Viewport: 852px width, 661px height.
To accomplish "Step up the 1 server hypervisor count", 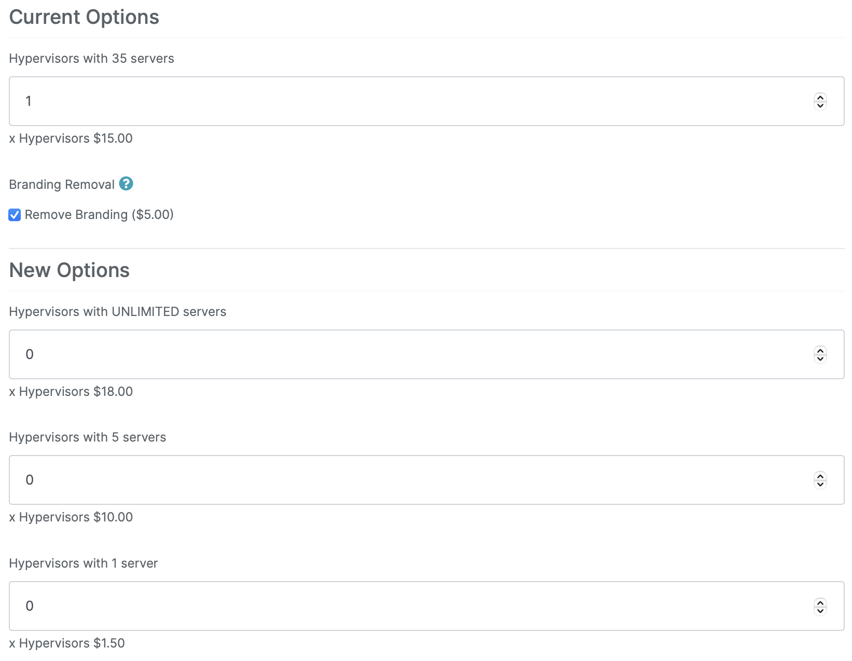I will click(820, 602).
